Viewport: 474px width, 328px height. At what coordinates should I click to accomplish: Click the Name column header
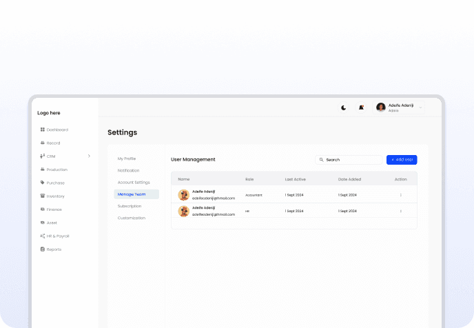[184, 179]
